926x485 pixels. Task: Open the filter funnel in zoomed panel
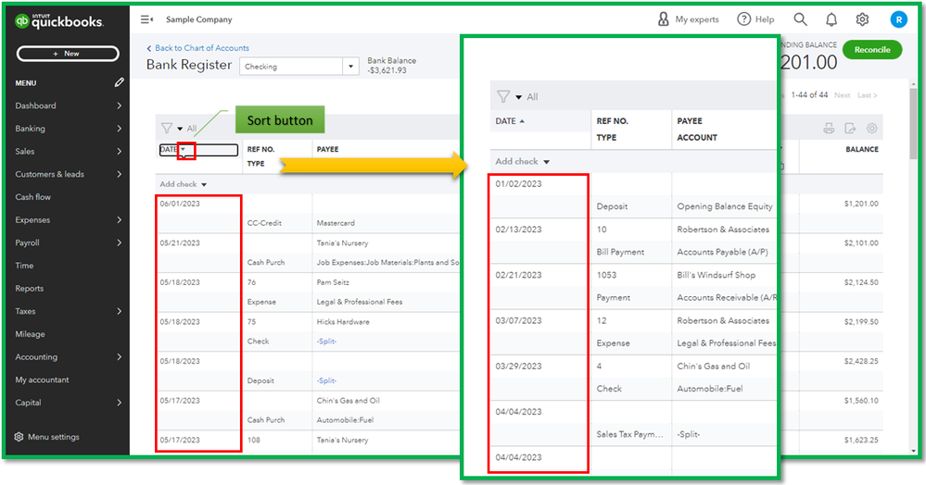503,96
